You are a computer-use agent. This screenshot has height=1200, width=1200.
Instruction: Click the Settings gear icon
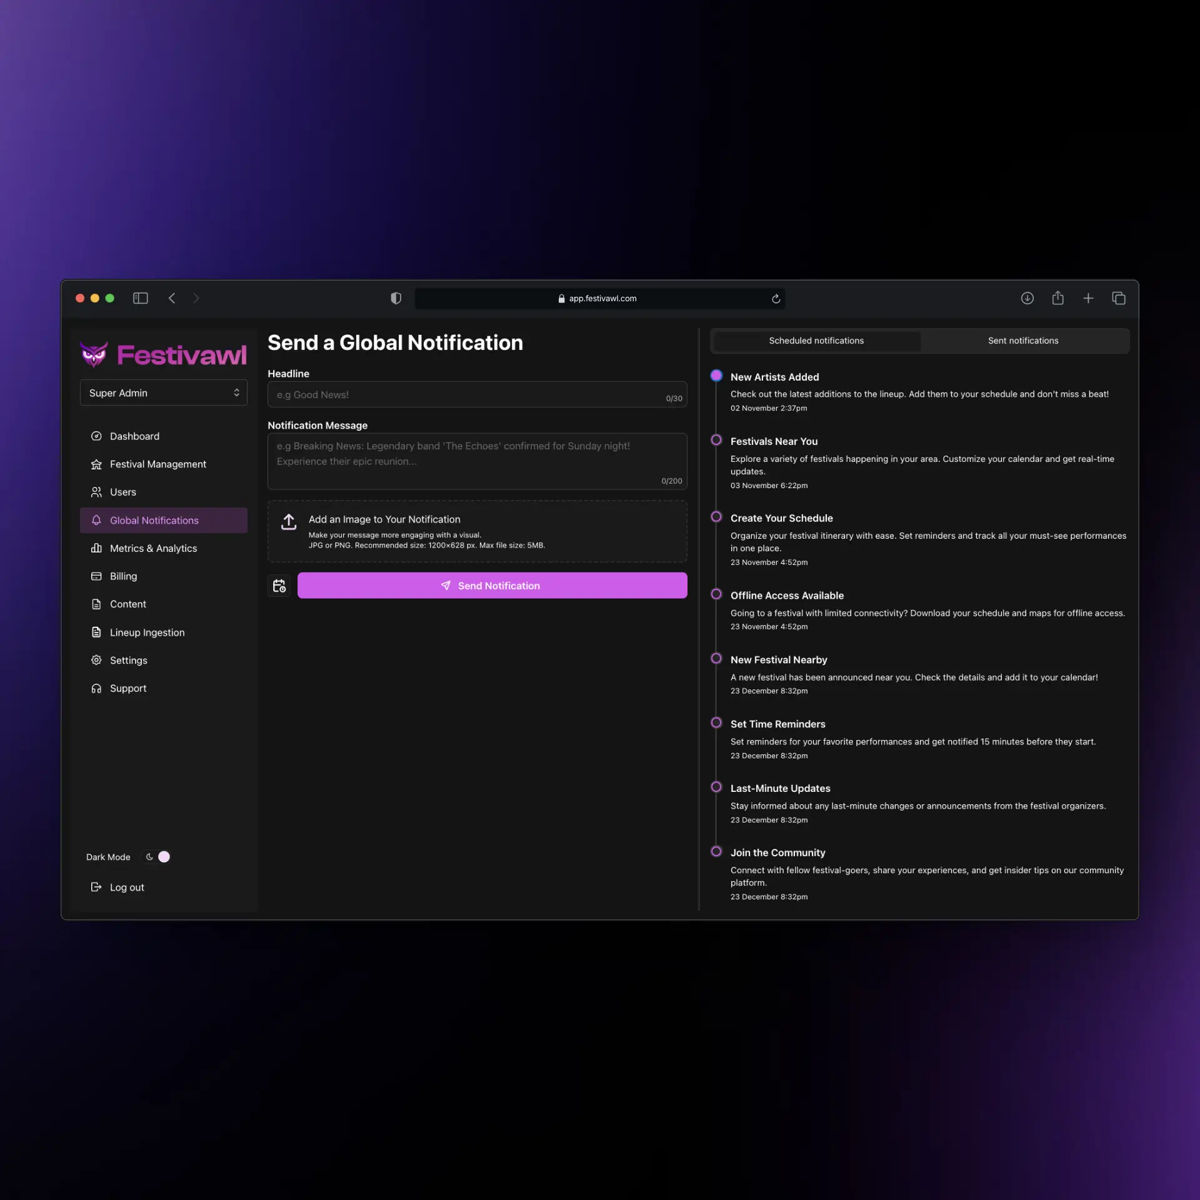point(96,660)
